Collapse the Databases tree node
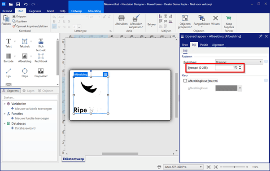This screenshot has width=270, height=171. tap(4, 123)
